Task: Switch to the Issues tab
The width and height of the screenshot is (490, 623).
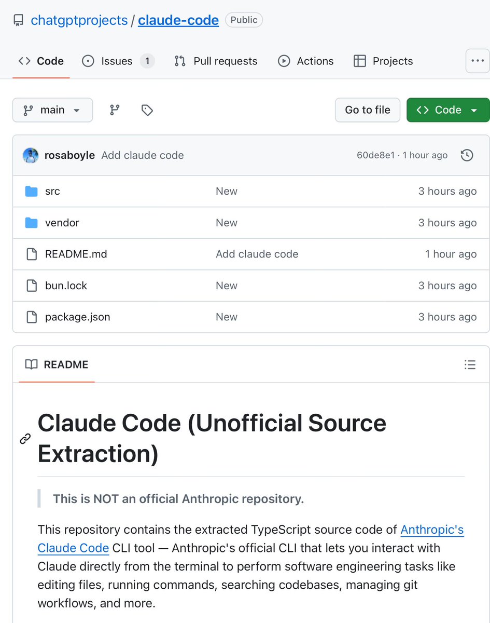Action: 117,61
